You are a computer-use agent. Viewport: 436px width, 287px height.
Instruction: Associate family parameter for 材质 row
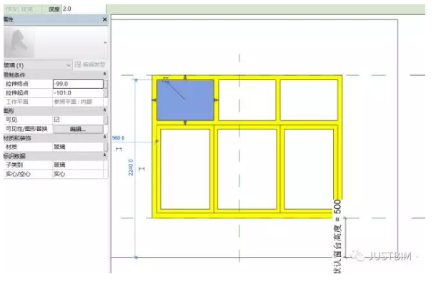(106, 147)
